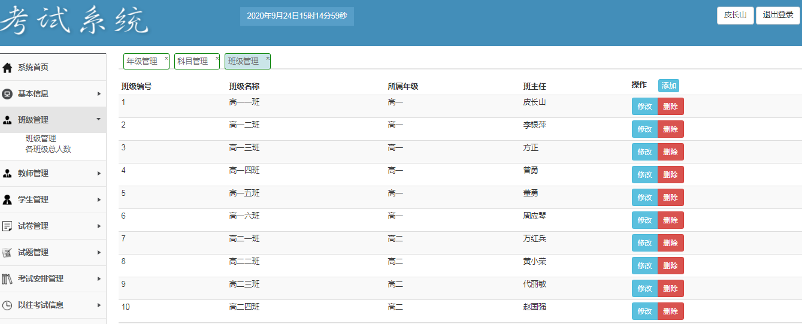Expand the 试题管理 menu arrow
The image size is (802, 324).
pos(99,253)
